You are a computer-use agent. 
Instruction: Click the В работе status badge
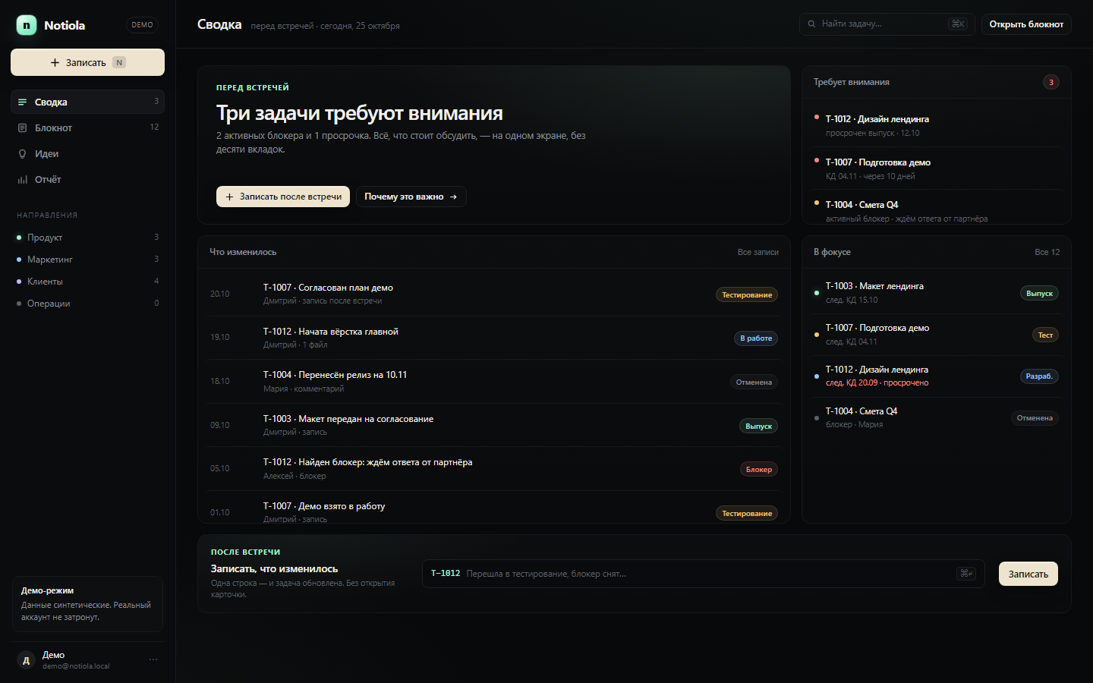coord(756,338)
